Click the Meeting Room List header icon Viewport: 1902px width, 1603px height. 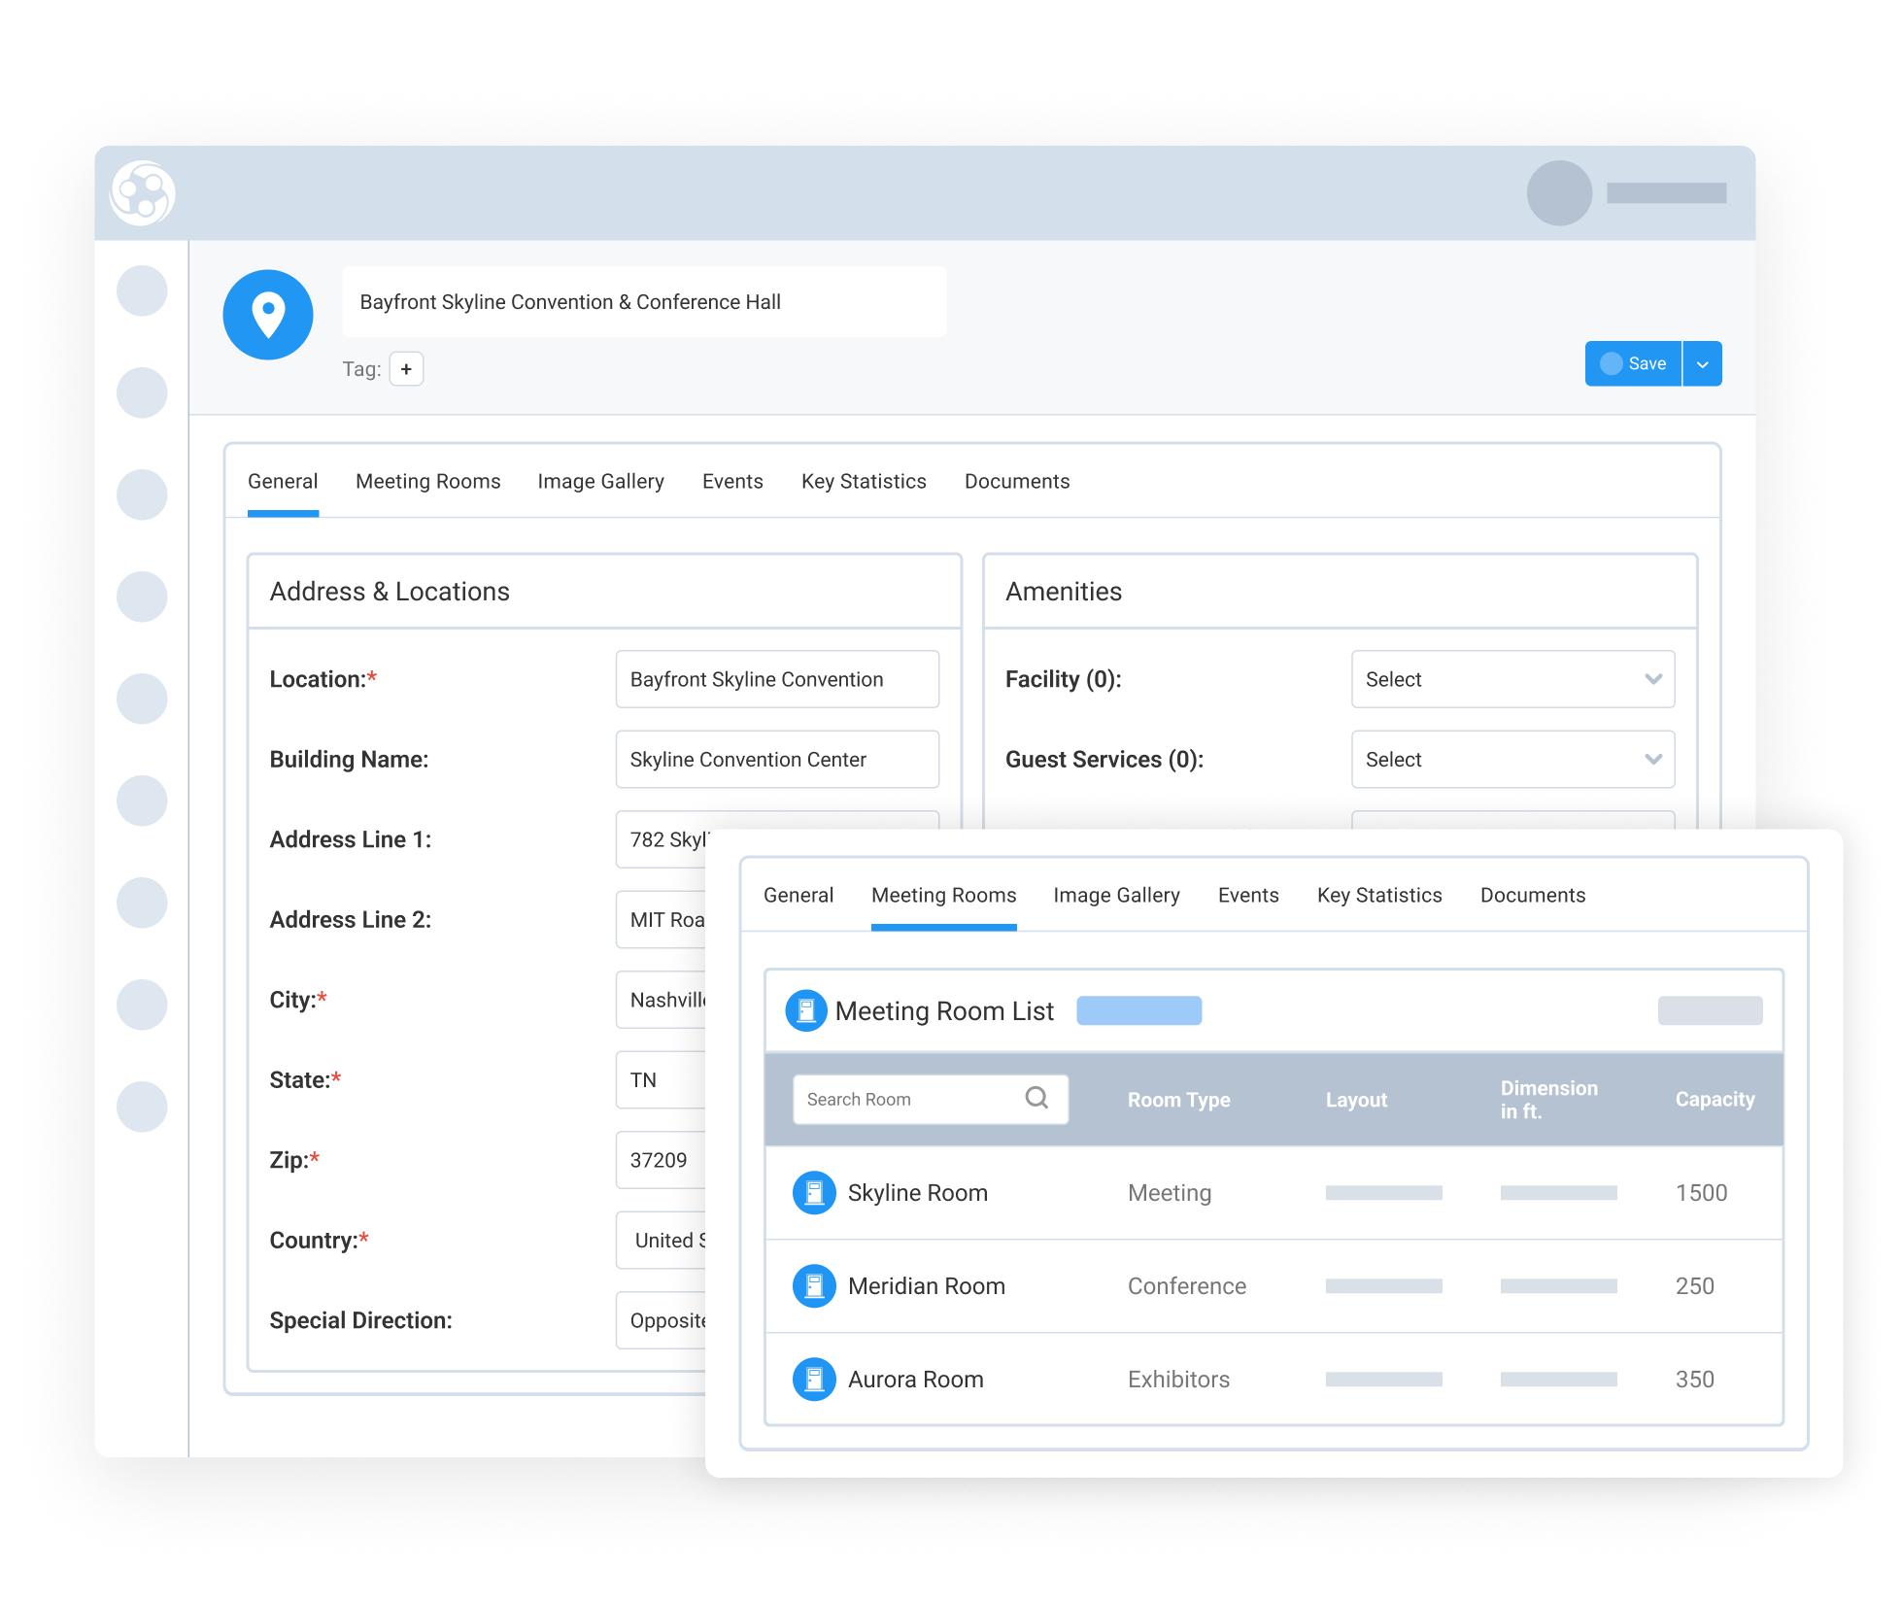(x=805, y=1009)
